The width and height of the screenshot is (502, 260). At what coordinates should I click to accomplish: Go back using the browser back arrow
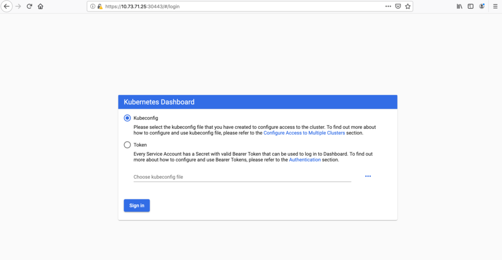(6, 6)
